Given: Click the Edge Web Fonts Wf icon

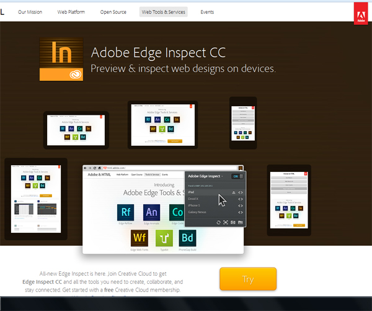Looking at the screenshot, I should click(x=139, y=238).
